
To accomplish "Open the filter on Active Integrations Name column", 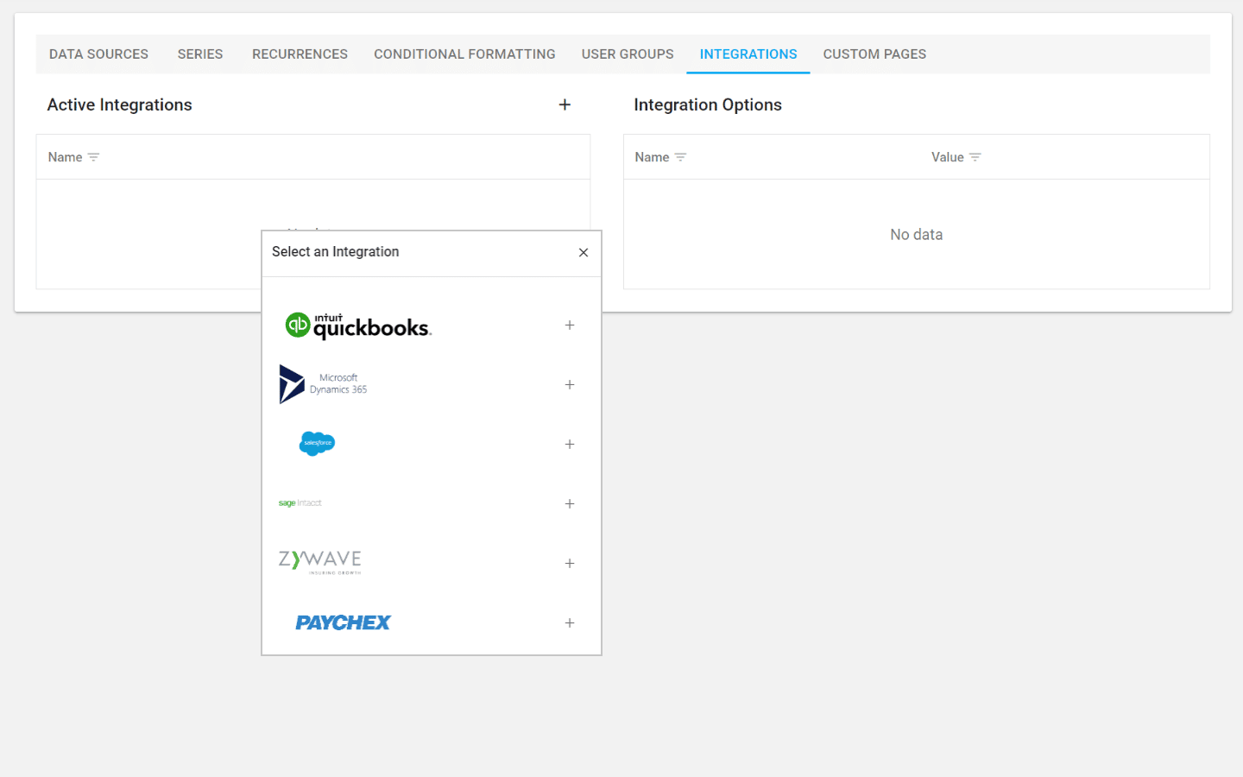I will click(x=92, y=157).
